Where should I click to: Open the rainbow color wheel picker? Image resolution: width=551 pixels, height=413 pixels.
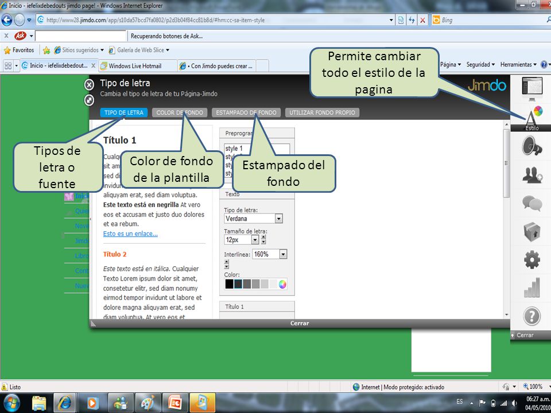point(282,284)
